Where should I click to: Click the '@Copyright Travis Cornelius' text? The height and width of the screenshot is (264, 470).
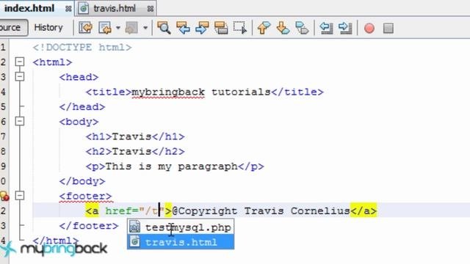pyautogui.click(x=261, y=211)
